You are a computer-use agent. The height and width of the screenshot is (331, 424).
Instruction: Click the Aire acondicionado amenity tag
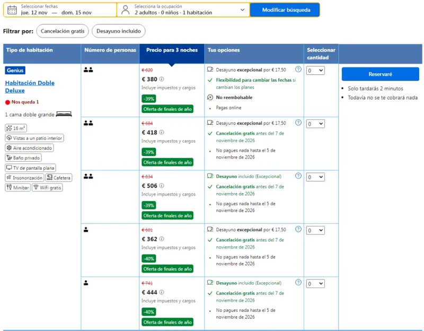29,148
